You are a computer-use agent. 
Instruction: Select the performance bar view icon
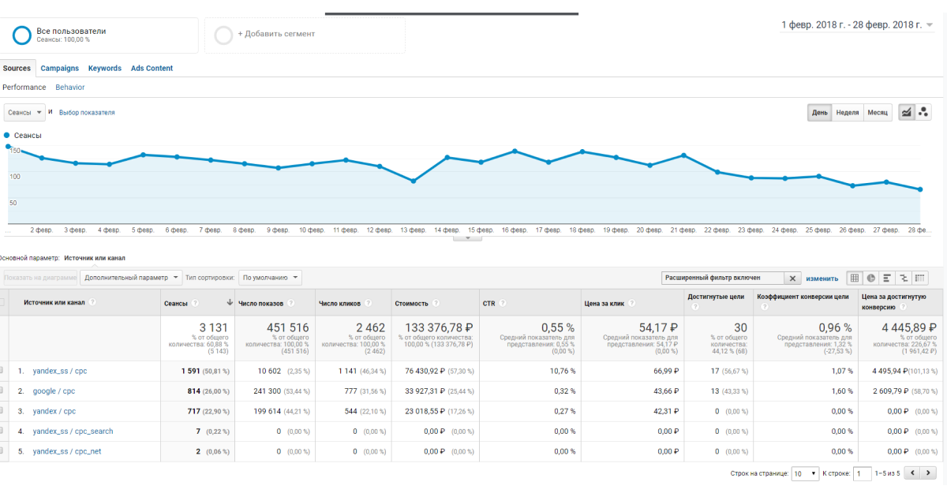pos(887,278)
